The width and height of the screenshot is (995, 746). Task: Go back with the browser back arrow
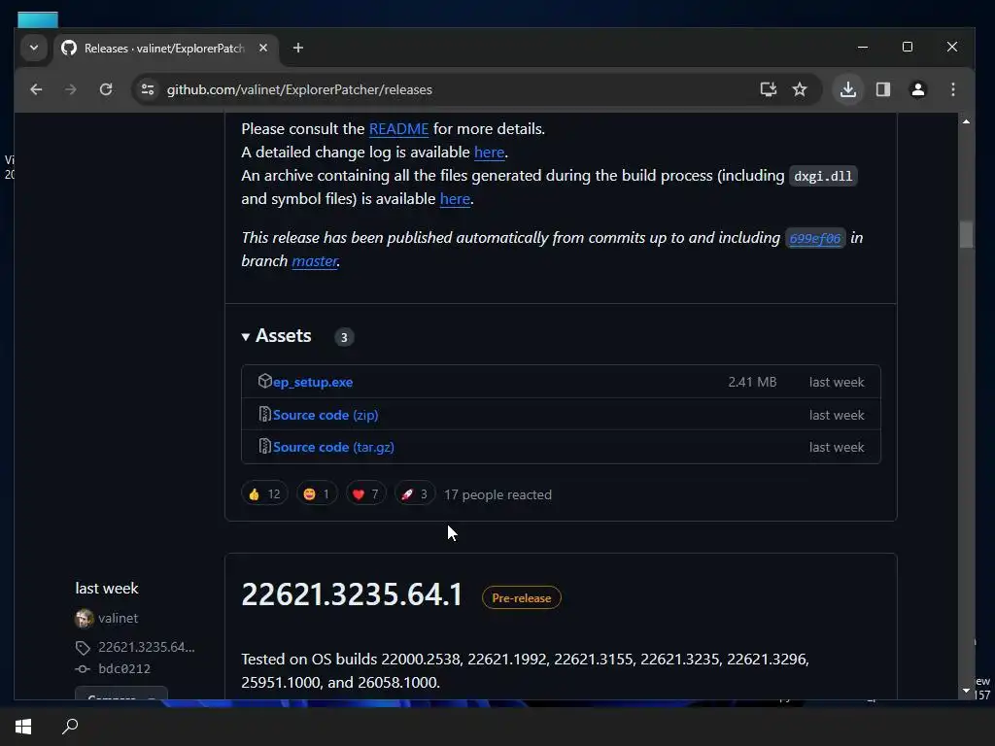pyautogui.click(x=36, y=89)
